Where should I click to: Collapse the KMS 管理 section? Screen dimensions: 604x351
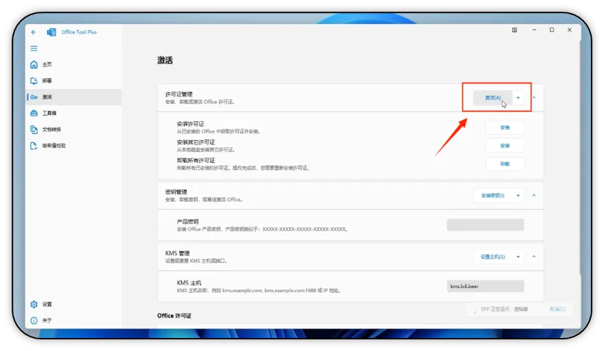pyautogui.click(x=534, y=257)
